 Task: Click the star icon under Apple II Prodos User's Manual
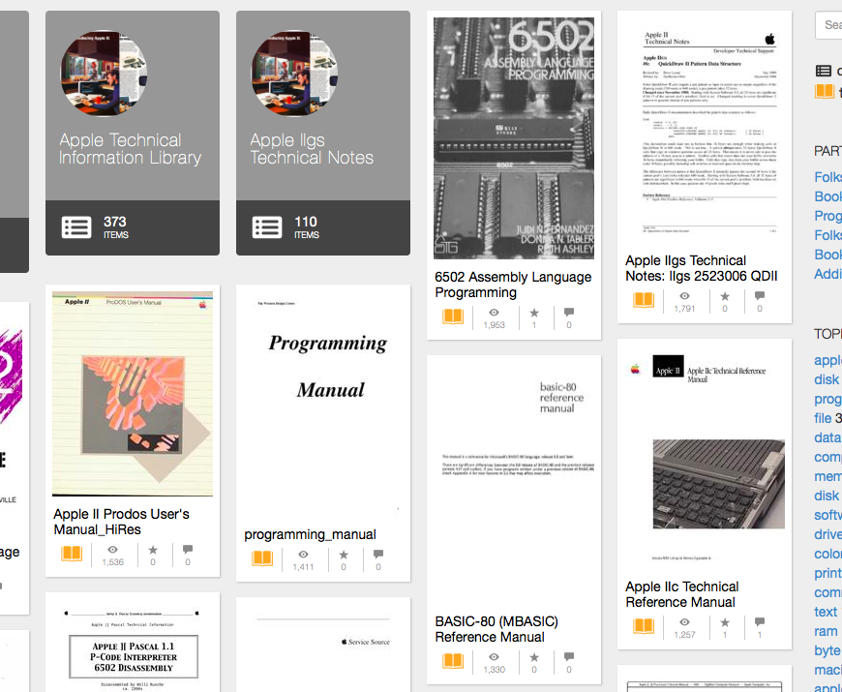[x=153, y=550]
